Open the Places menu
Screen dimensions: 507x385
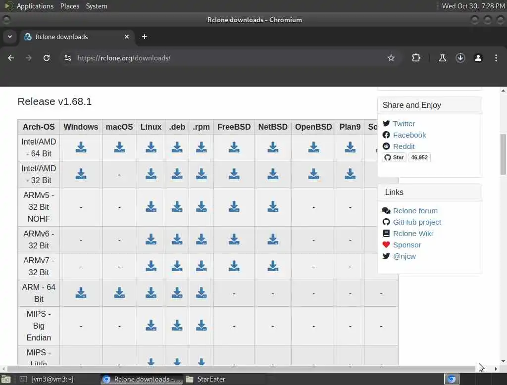[70, 6]
